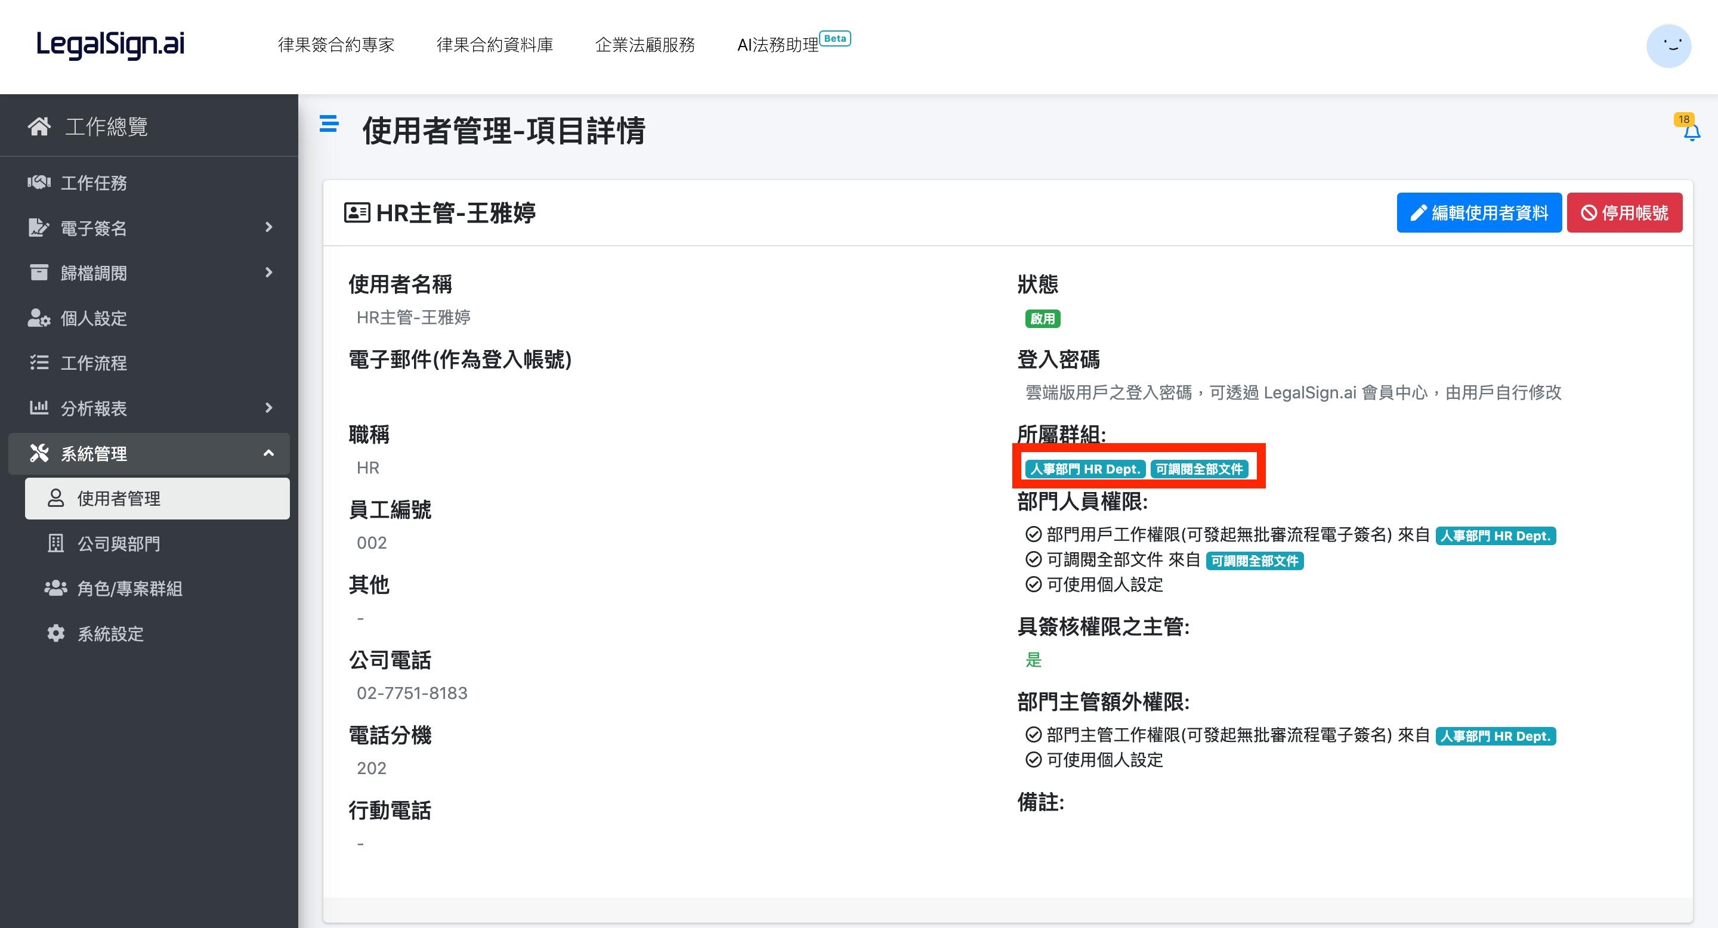Click check circle beside 可調閱全部文件 permission
The height and width of the screenshot is (928, 1718).
pos(1033,559)
